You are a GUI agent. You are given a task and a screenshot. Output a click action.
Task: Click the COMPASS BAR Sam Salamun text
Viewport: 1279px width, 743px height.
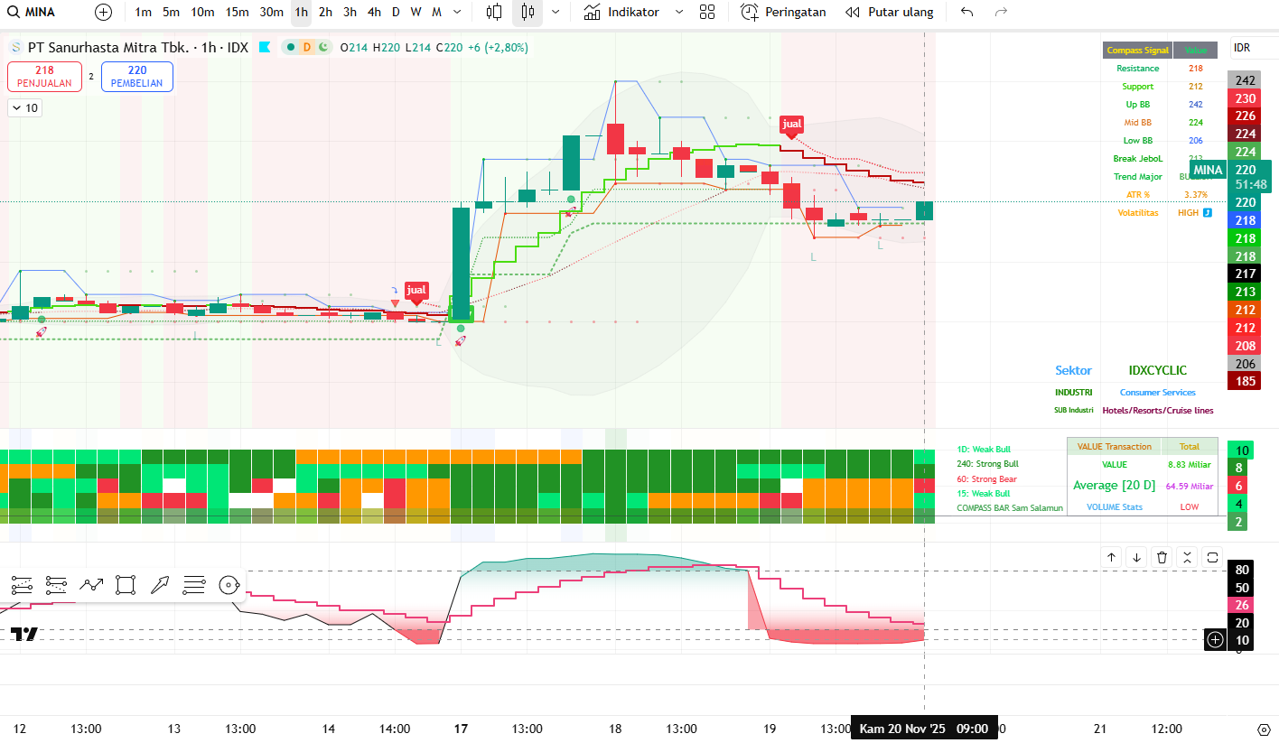1010,508
